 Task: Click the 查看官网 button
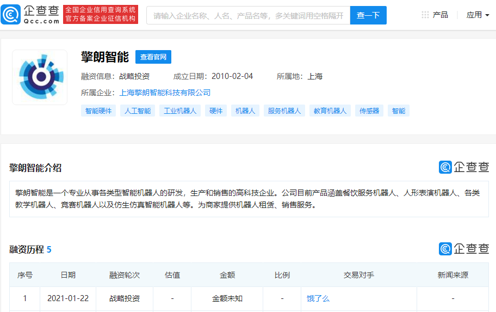[x=153, y=57]
